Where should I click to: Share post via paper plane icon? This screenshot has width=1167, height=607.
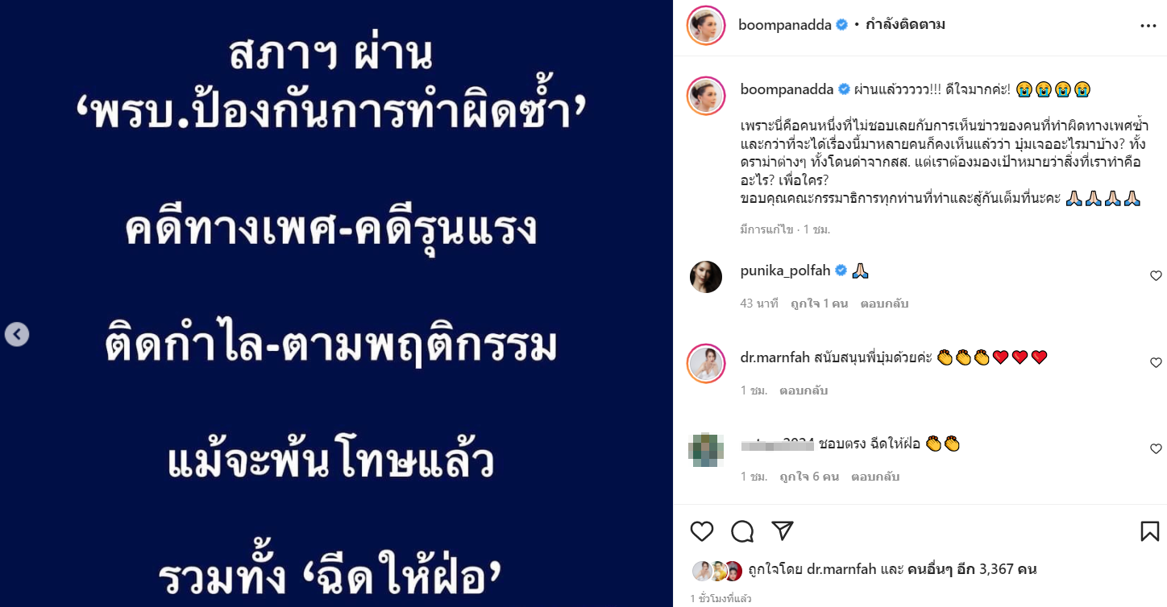coord(783,531)
